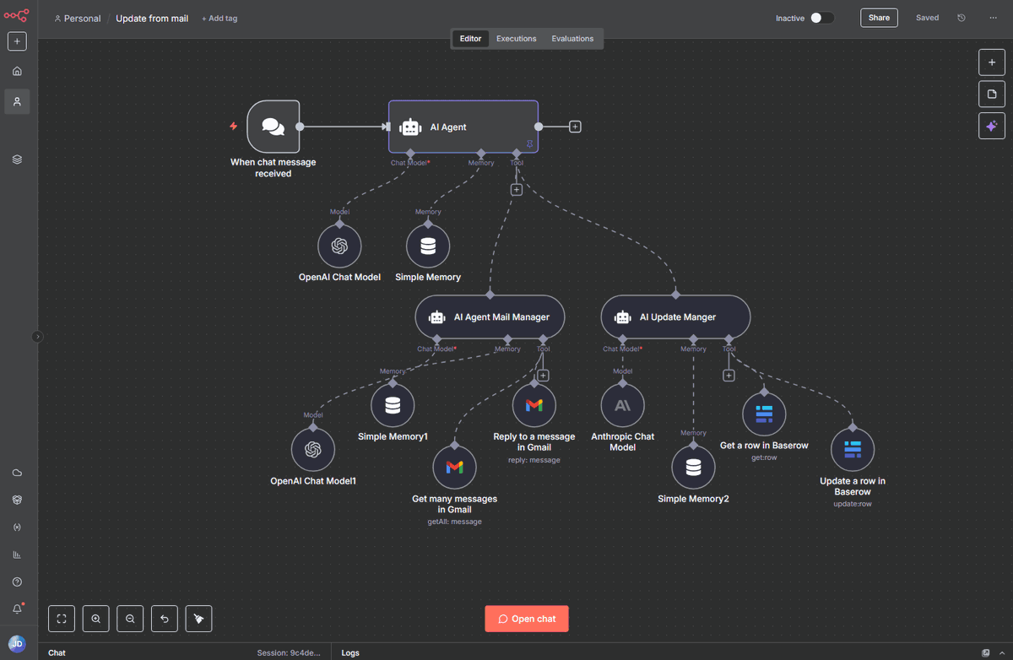Image resolution: width=1013 pixels, height=660 pixels.
Task: Open the layered stack icon in sidebar
Action: pos(17,160)
